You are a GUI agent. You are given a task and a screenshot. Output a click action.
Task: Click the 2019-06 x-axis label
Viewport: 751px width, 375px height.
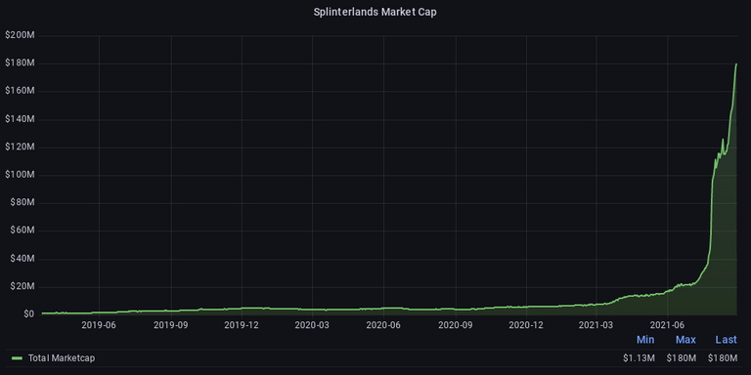point(99,325)
